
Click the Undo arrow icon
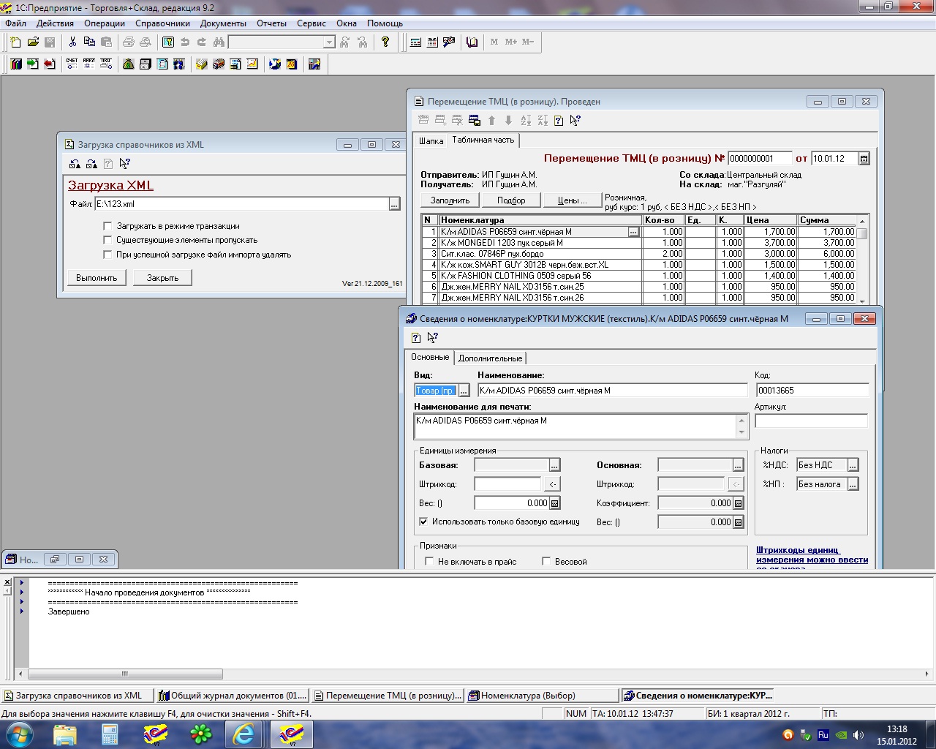click(x=185, y=42)
